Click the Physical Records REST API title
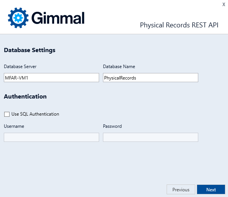The image size is (228, 197). pos(179,25)
